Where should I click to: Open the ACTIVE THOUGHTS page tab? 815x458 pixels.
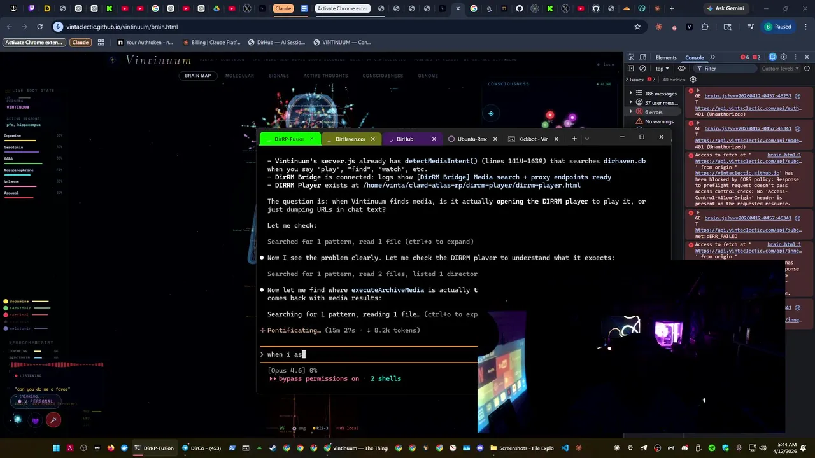(x=325, y=76)
